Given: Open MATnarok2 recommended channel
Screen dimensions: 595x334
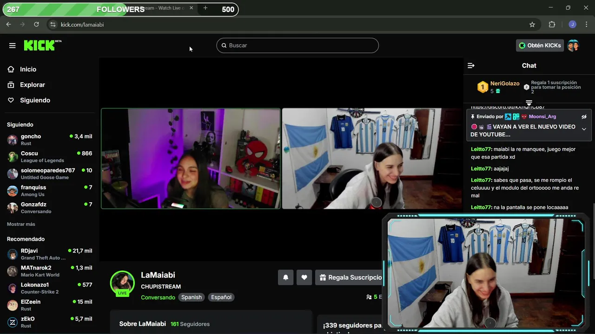Looking at the screenshot, I should (x=49, y=271).
